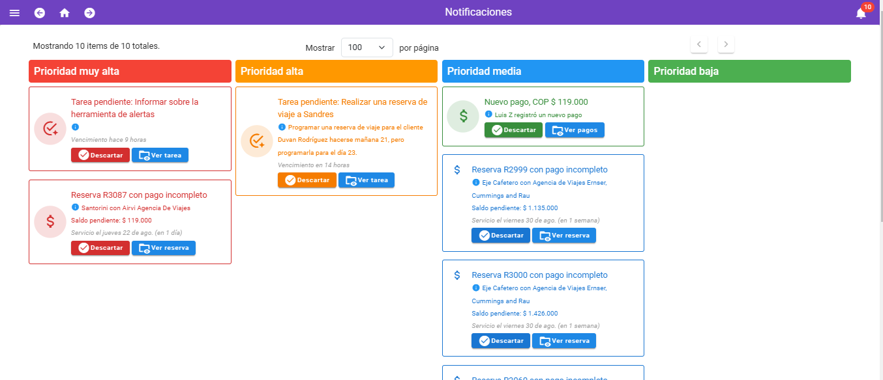Dismiss the alert tool pending task

click(x=100, y=156)
